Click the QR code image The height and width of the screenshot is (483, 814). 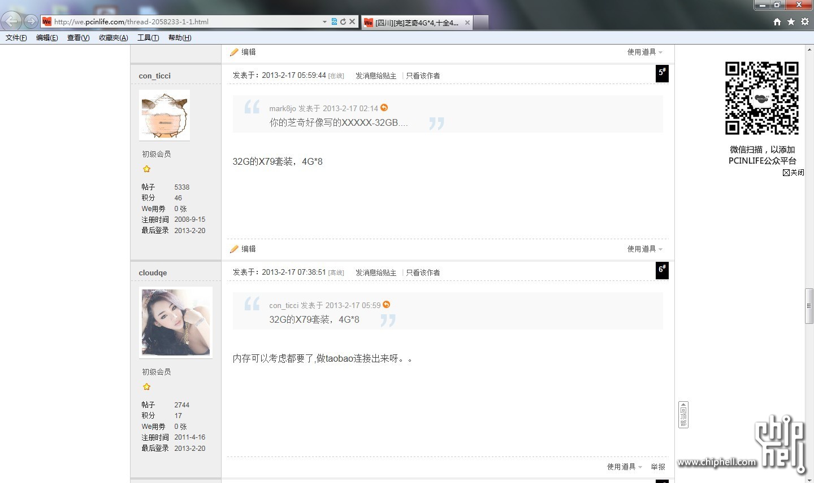coord(762,98)
